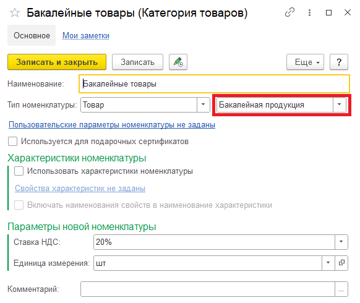The width and height of the screenshot is (360, 303).
Task: Expand the Тип номенклатуры Товар dropdown
Action: [203, 105]
